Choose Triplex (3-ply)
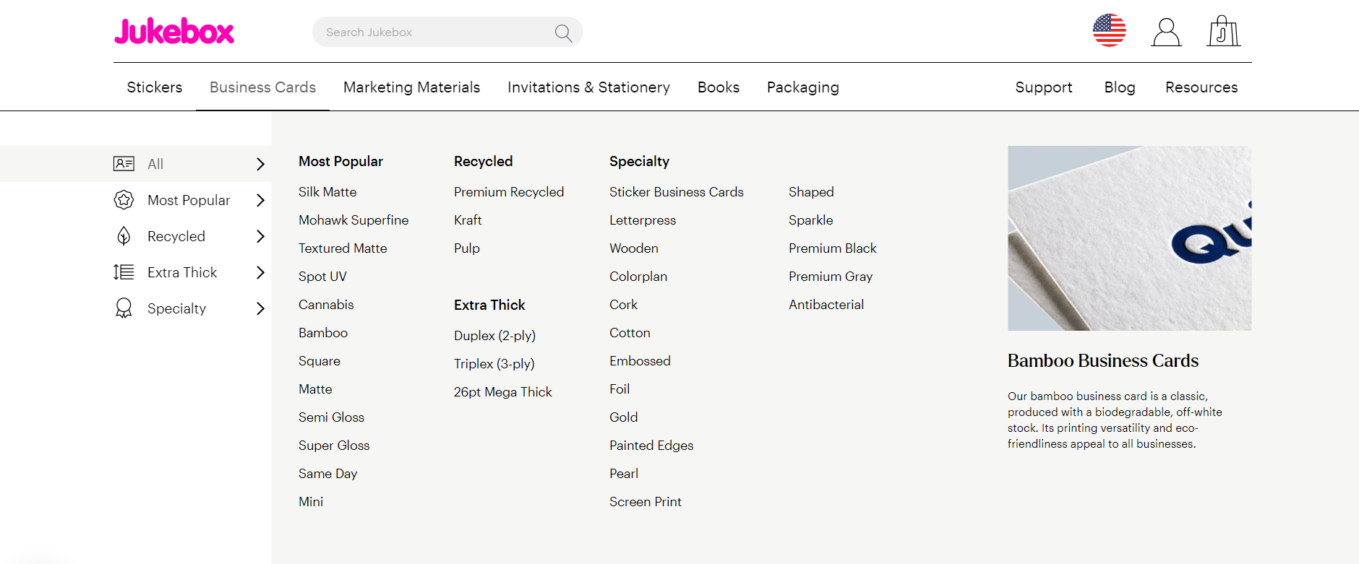The height and width of the screenshot is (564, 1359). pyautogui.click(x=494, y=364)
